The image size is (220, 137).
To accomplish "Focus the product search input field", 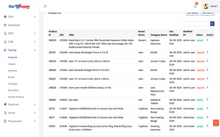I will tap(196, 24).
